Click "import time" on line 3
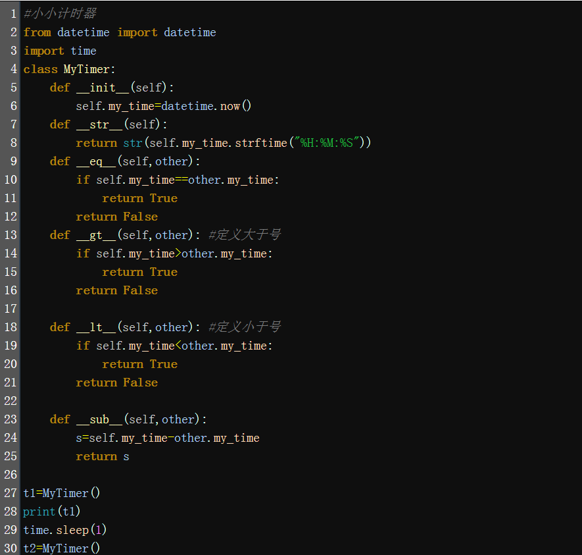The width and height of the screenshot is (582, 555). click(x=60, y=51)
